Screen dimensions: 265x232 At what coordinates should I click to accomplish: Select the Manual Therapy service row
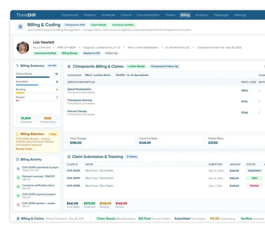(x=164, y=113)
